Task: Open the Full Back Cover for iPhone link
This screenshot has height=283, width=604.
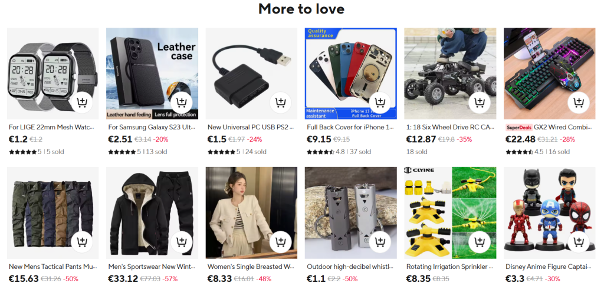Action: point(350,127)
